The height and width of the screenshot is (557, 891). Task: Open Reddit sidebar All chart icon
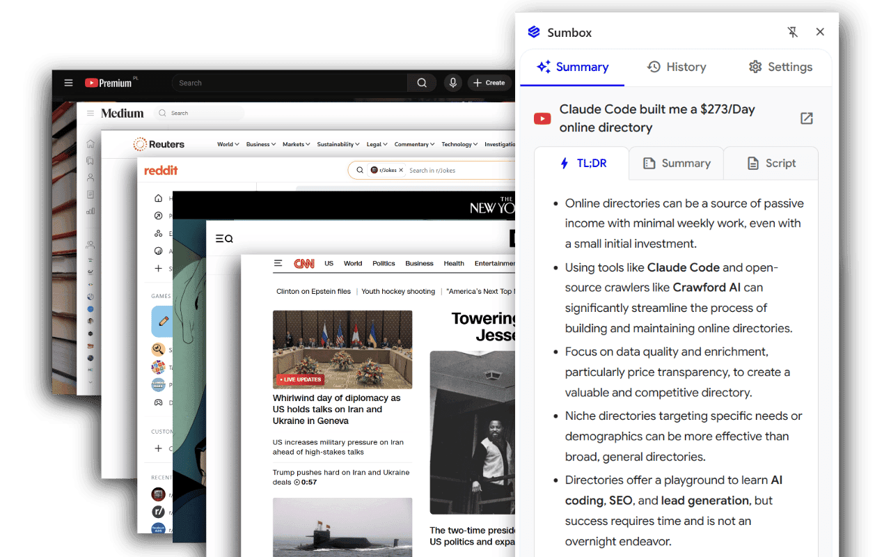(158, 251)
